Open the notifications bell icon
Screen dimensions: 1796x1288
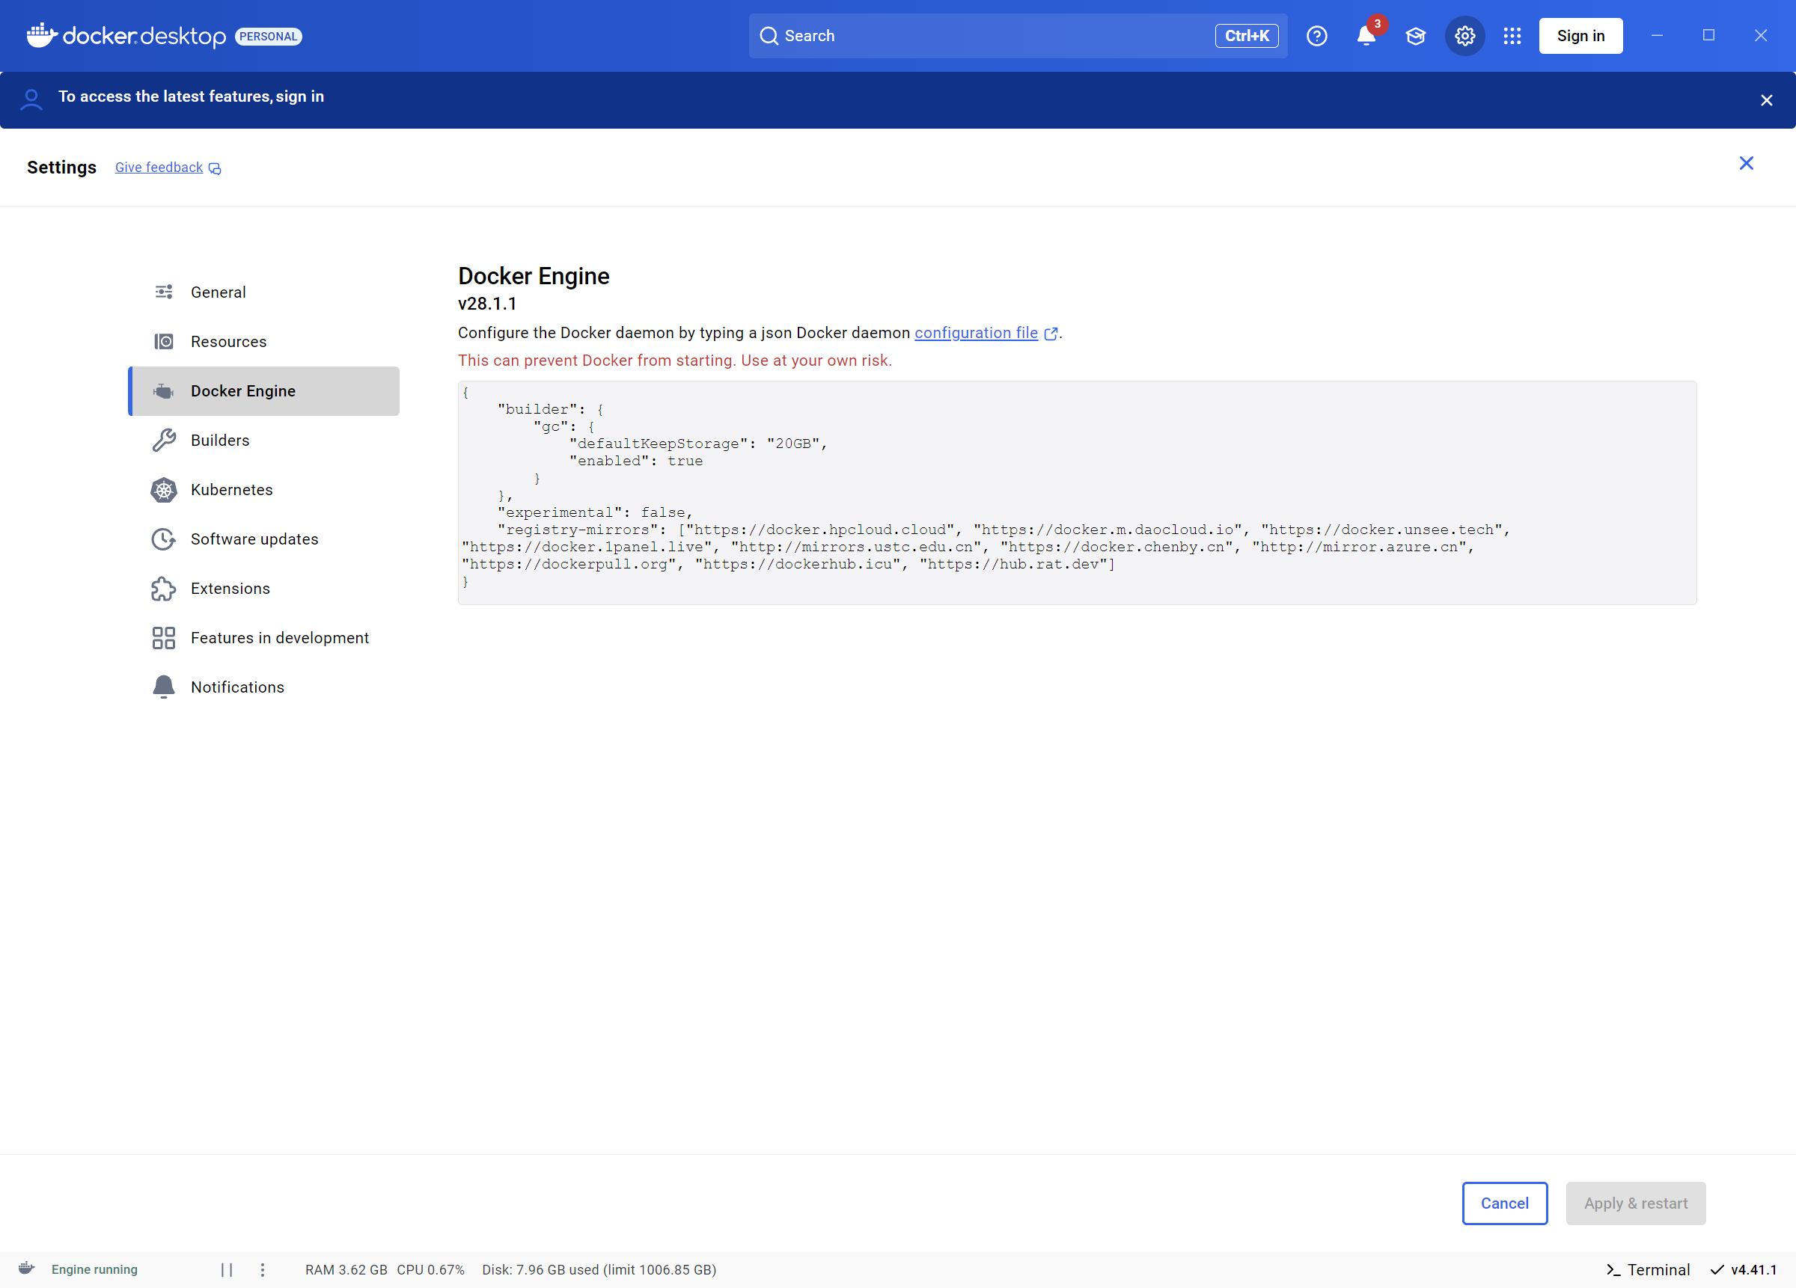[x=1365, y=37]
